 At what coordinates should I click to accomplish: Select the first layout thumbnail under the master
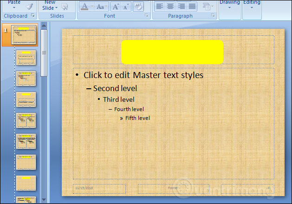point(26,58)
